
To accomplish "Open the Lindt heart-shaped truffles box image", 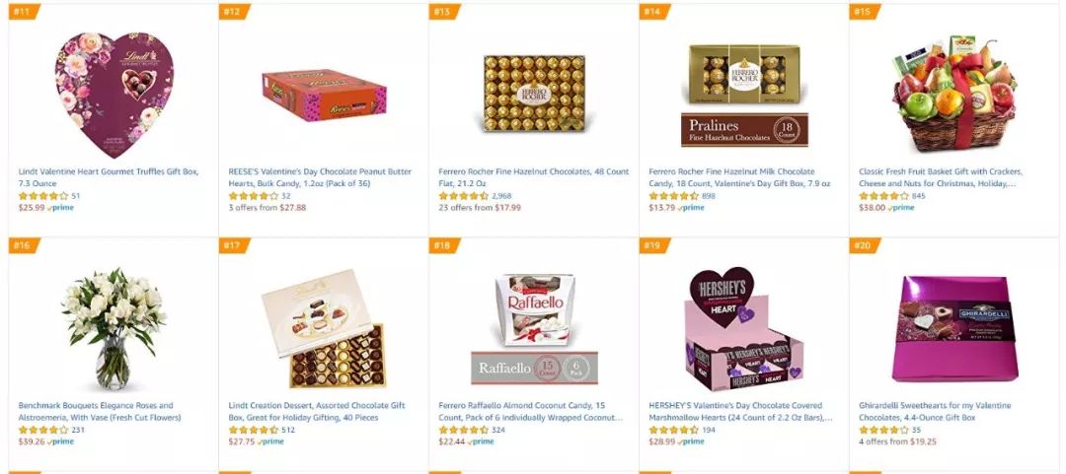I will point(114,95).
